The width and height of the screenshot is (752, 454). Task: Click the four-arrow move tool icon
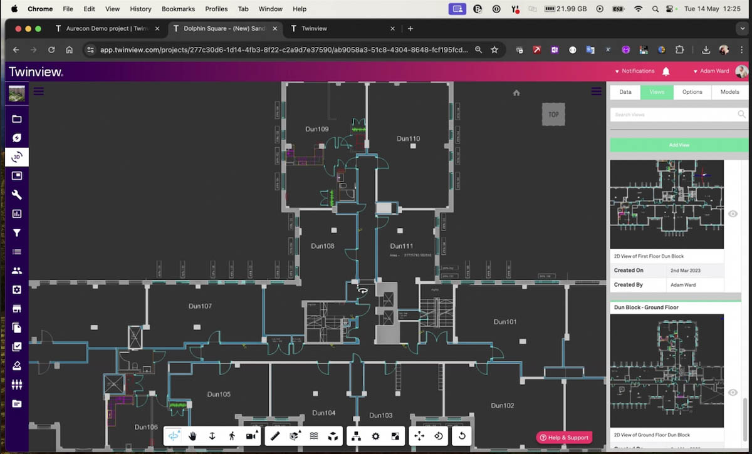tap(419, 436)
